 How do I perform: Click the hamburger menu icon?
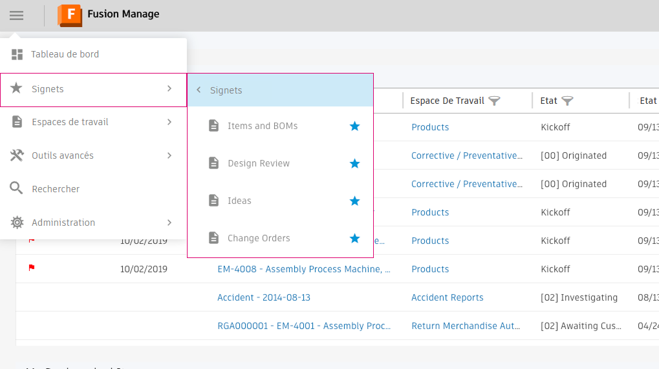click(x=16, y=15)
